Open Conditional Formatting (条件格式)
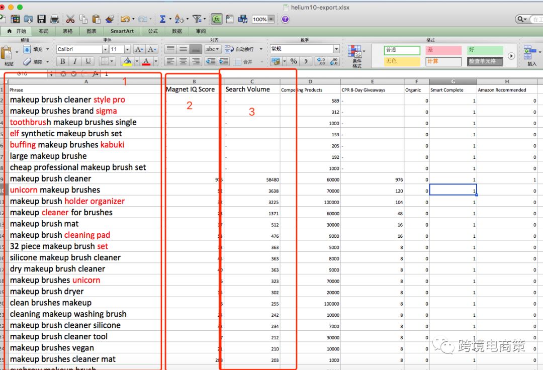The image size is (543, 370). (x=356, y=56)
